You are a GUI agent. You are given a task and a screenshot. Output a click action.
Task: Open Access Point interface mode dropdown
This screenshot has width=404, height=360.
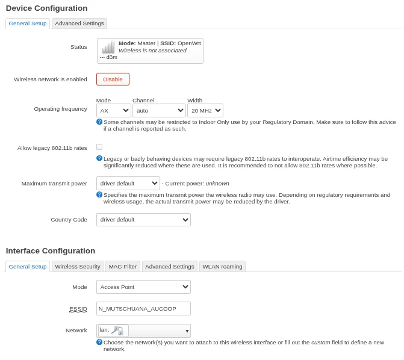click(143, 287)
